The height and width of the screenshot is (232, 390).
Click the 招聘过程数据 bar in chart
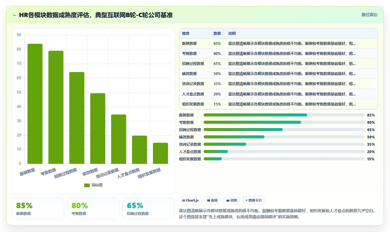(77, 118)
